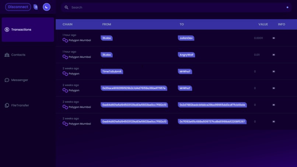Click value 0.011 in AngryWolf row
The image size is (297, 167).
[x=257, y=55]
